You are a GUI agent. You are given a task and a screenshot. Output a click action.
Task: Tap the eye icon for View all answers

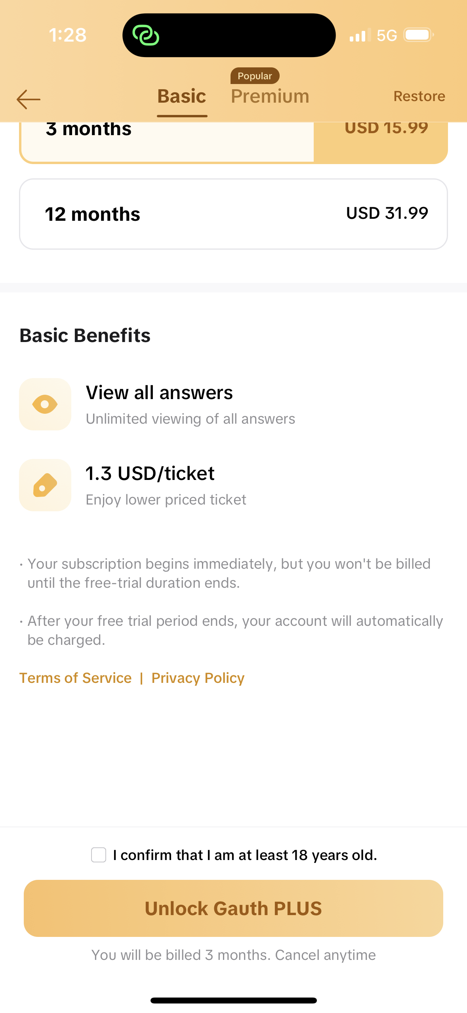pos(45,404)
